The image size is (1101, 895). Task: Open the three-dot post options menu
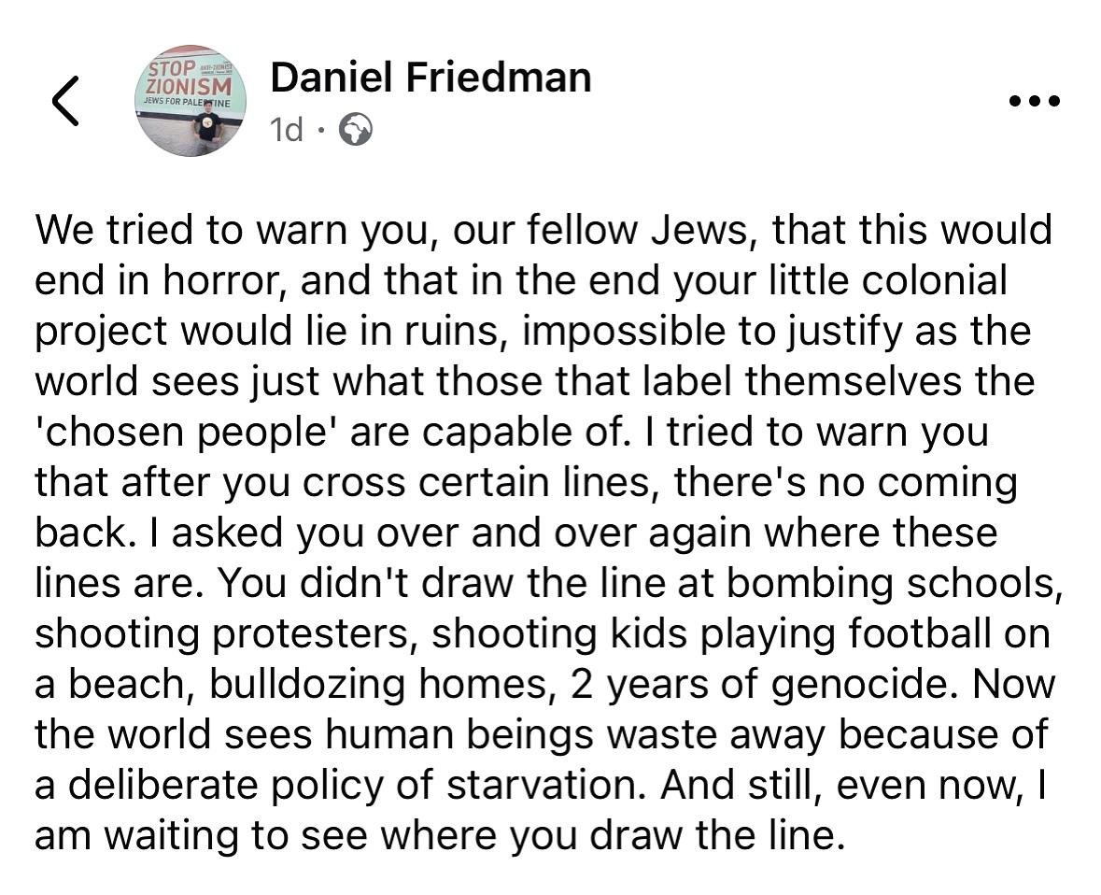[x=1035, y=102]
